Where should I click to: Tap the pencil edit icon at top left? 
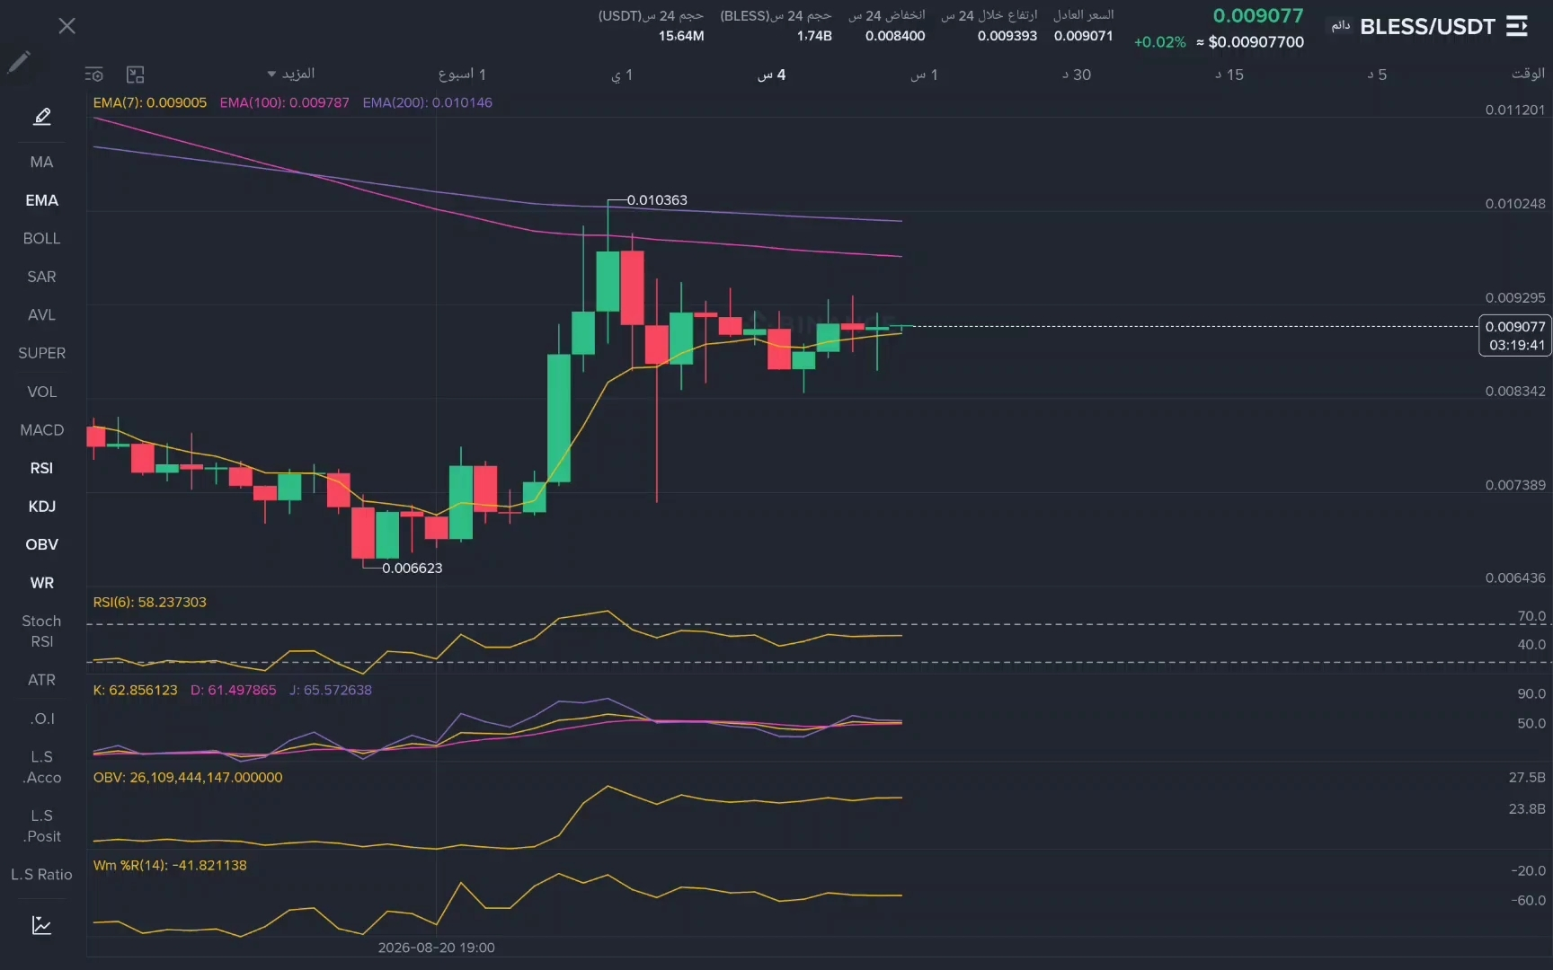tap(19, 62)
